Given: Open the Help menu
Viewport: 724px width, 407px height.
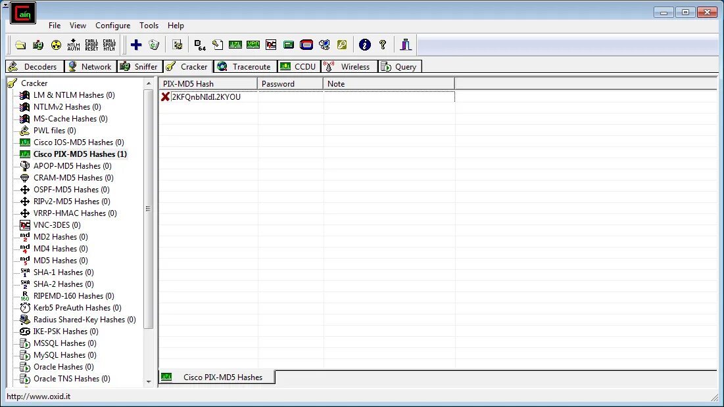Looking at the screenshot, I should 176,26.
